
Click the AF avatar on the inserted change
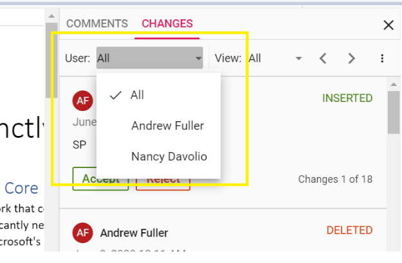(x=82, y=100)
